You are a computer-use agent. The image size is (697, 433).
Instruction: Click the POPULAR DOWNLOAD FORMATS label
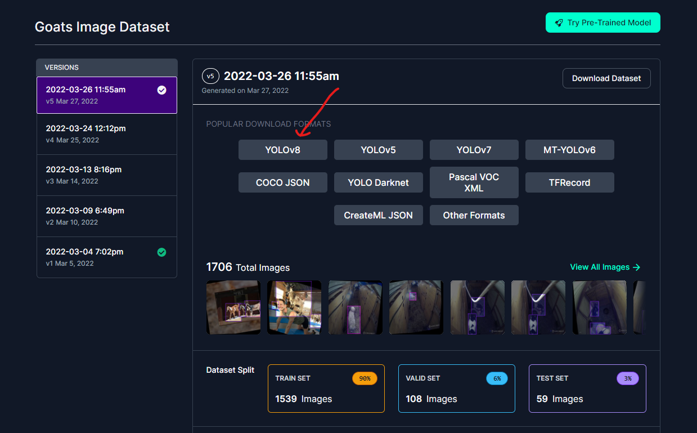click(268, 124)
